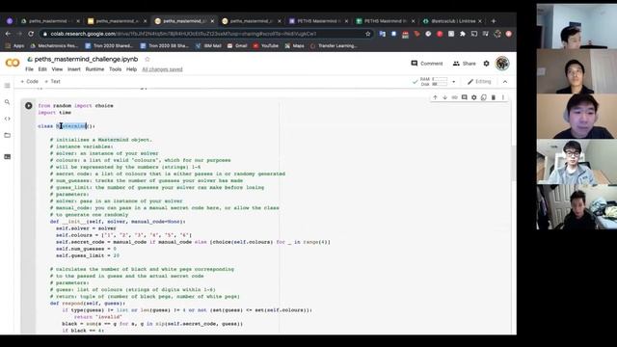This screenshot has height=347, width=617.
Task: Click the notebook title peths_mastermind_challenge.ipynb
Action: click(x=86, y=59)
